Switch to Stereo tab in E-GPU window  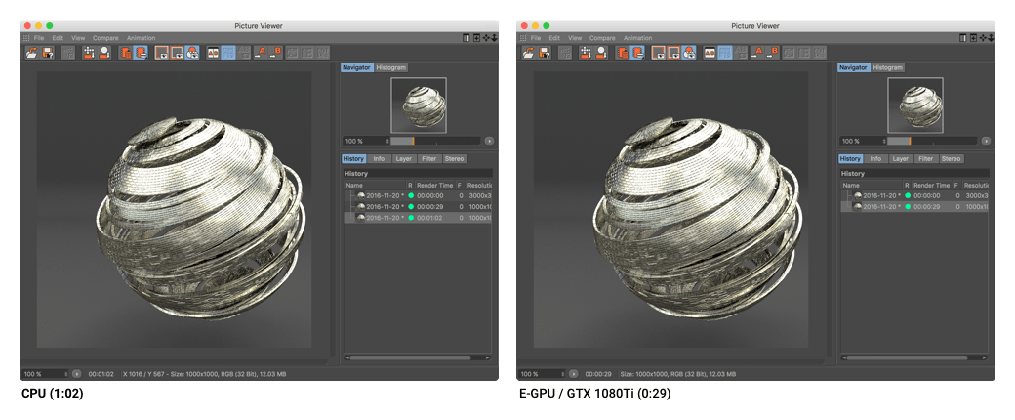[951, 159]
